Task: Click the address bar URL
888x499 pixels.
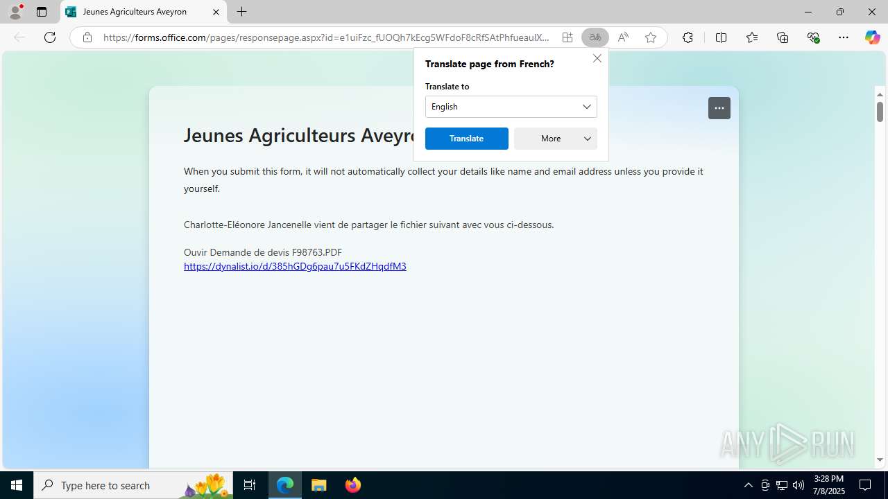Action: 326,37
